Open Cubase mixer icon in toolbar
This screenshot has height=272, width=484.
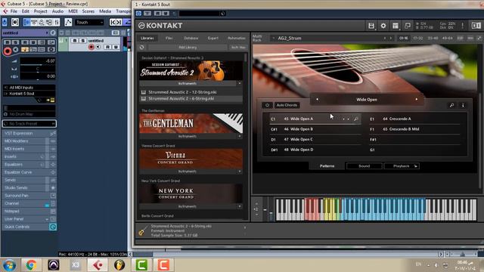coord(57,22)
